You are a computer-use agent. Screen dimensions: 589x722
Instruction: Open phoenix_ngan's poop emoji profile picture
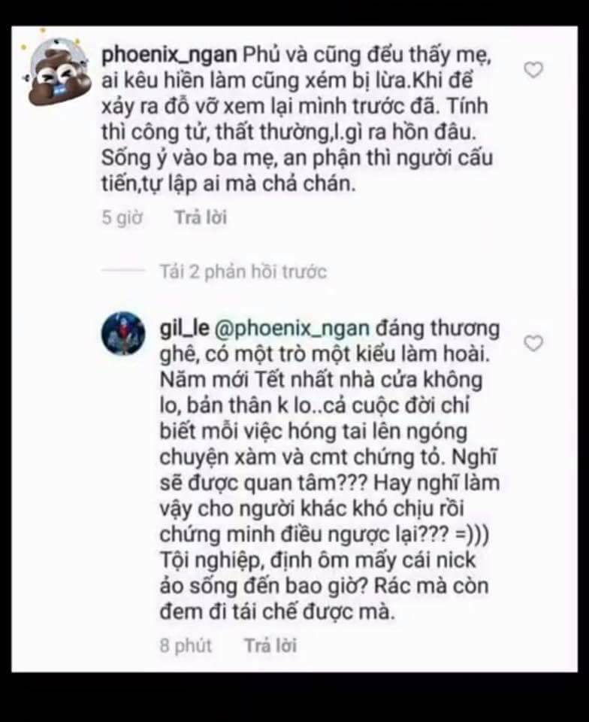[x=55, y=68]
